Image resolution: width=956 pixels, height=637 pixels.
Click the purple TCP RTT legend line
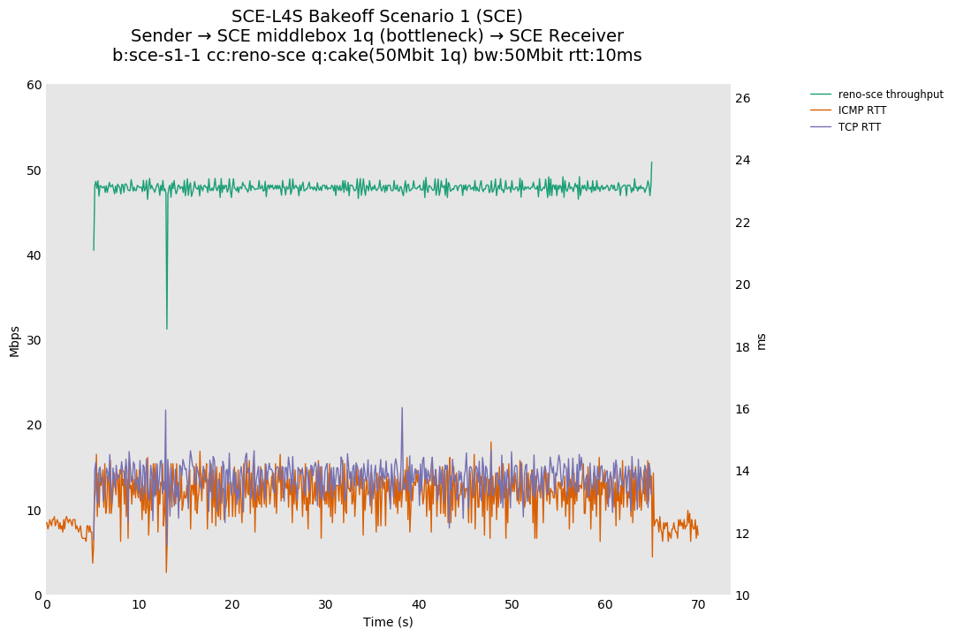click(x=821, y=127)
